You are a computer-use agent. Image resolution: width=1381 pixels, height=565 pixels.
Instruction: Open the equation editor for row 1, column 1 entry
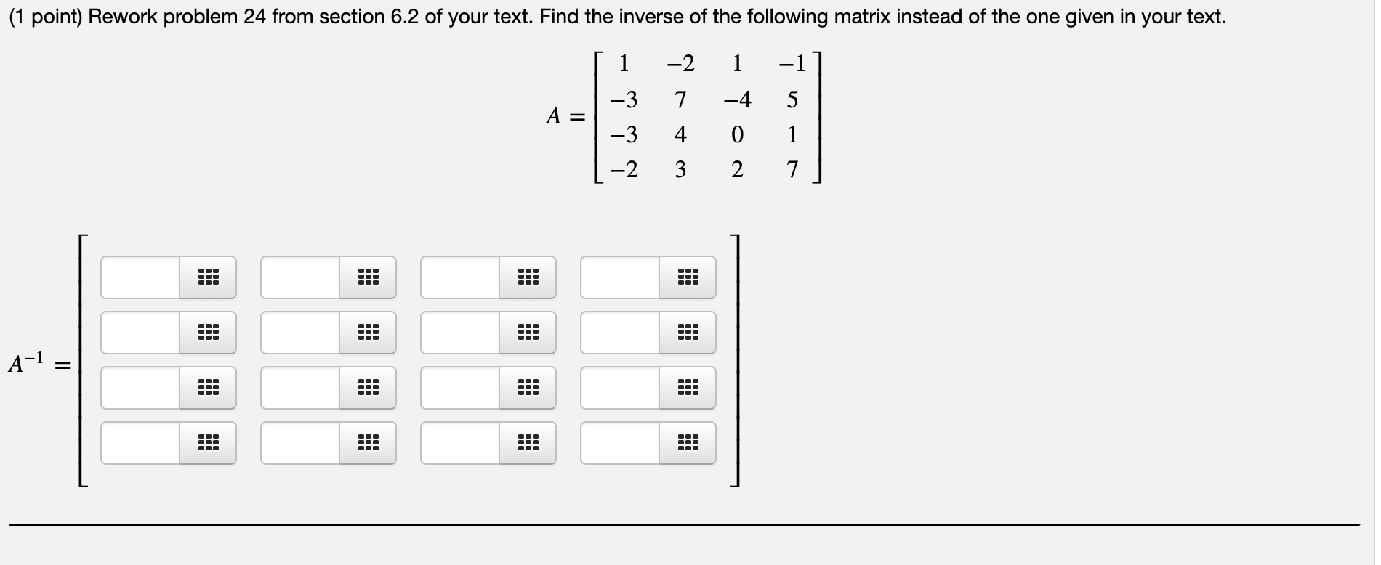[x=208, y=277]
